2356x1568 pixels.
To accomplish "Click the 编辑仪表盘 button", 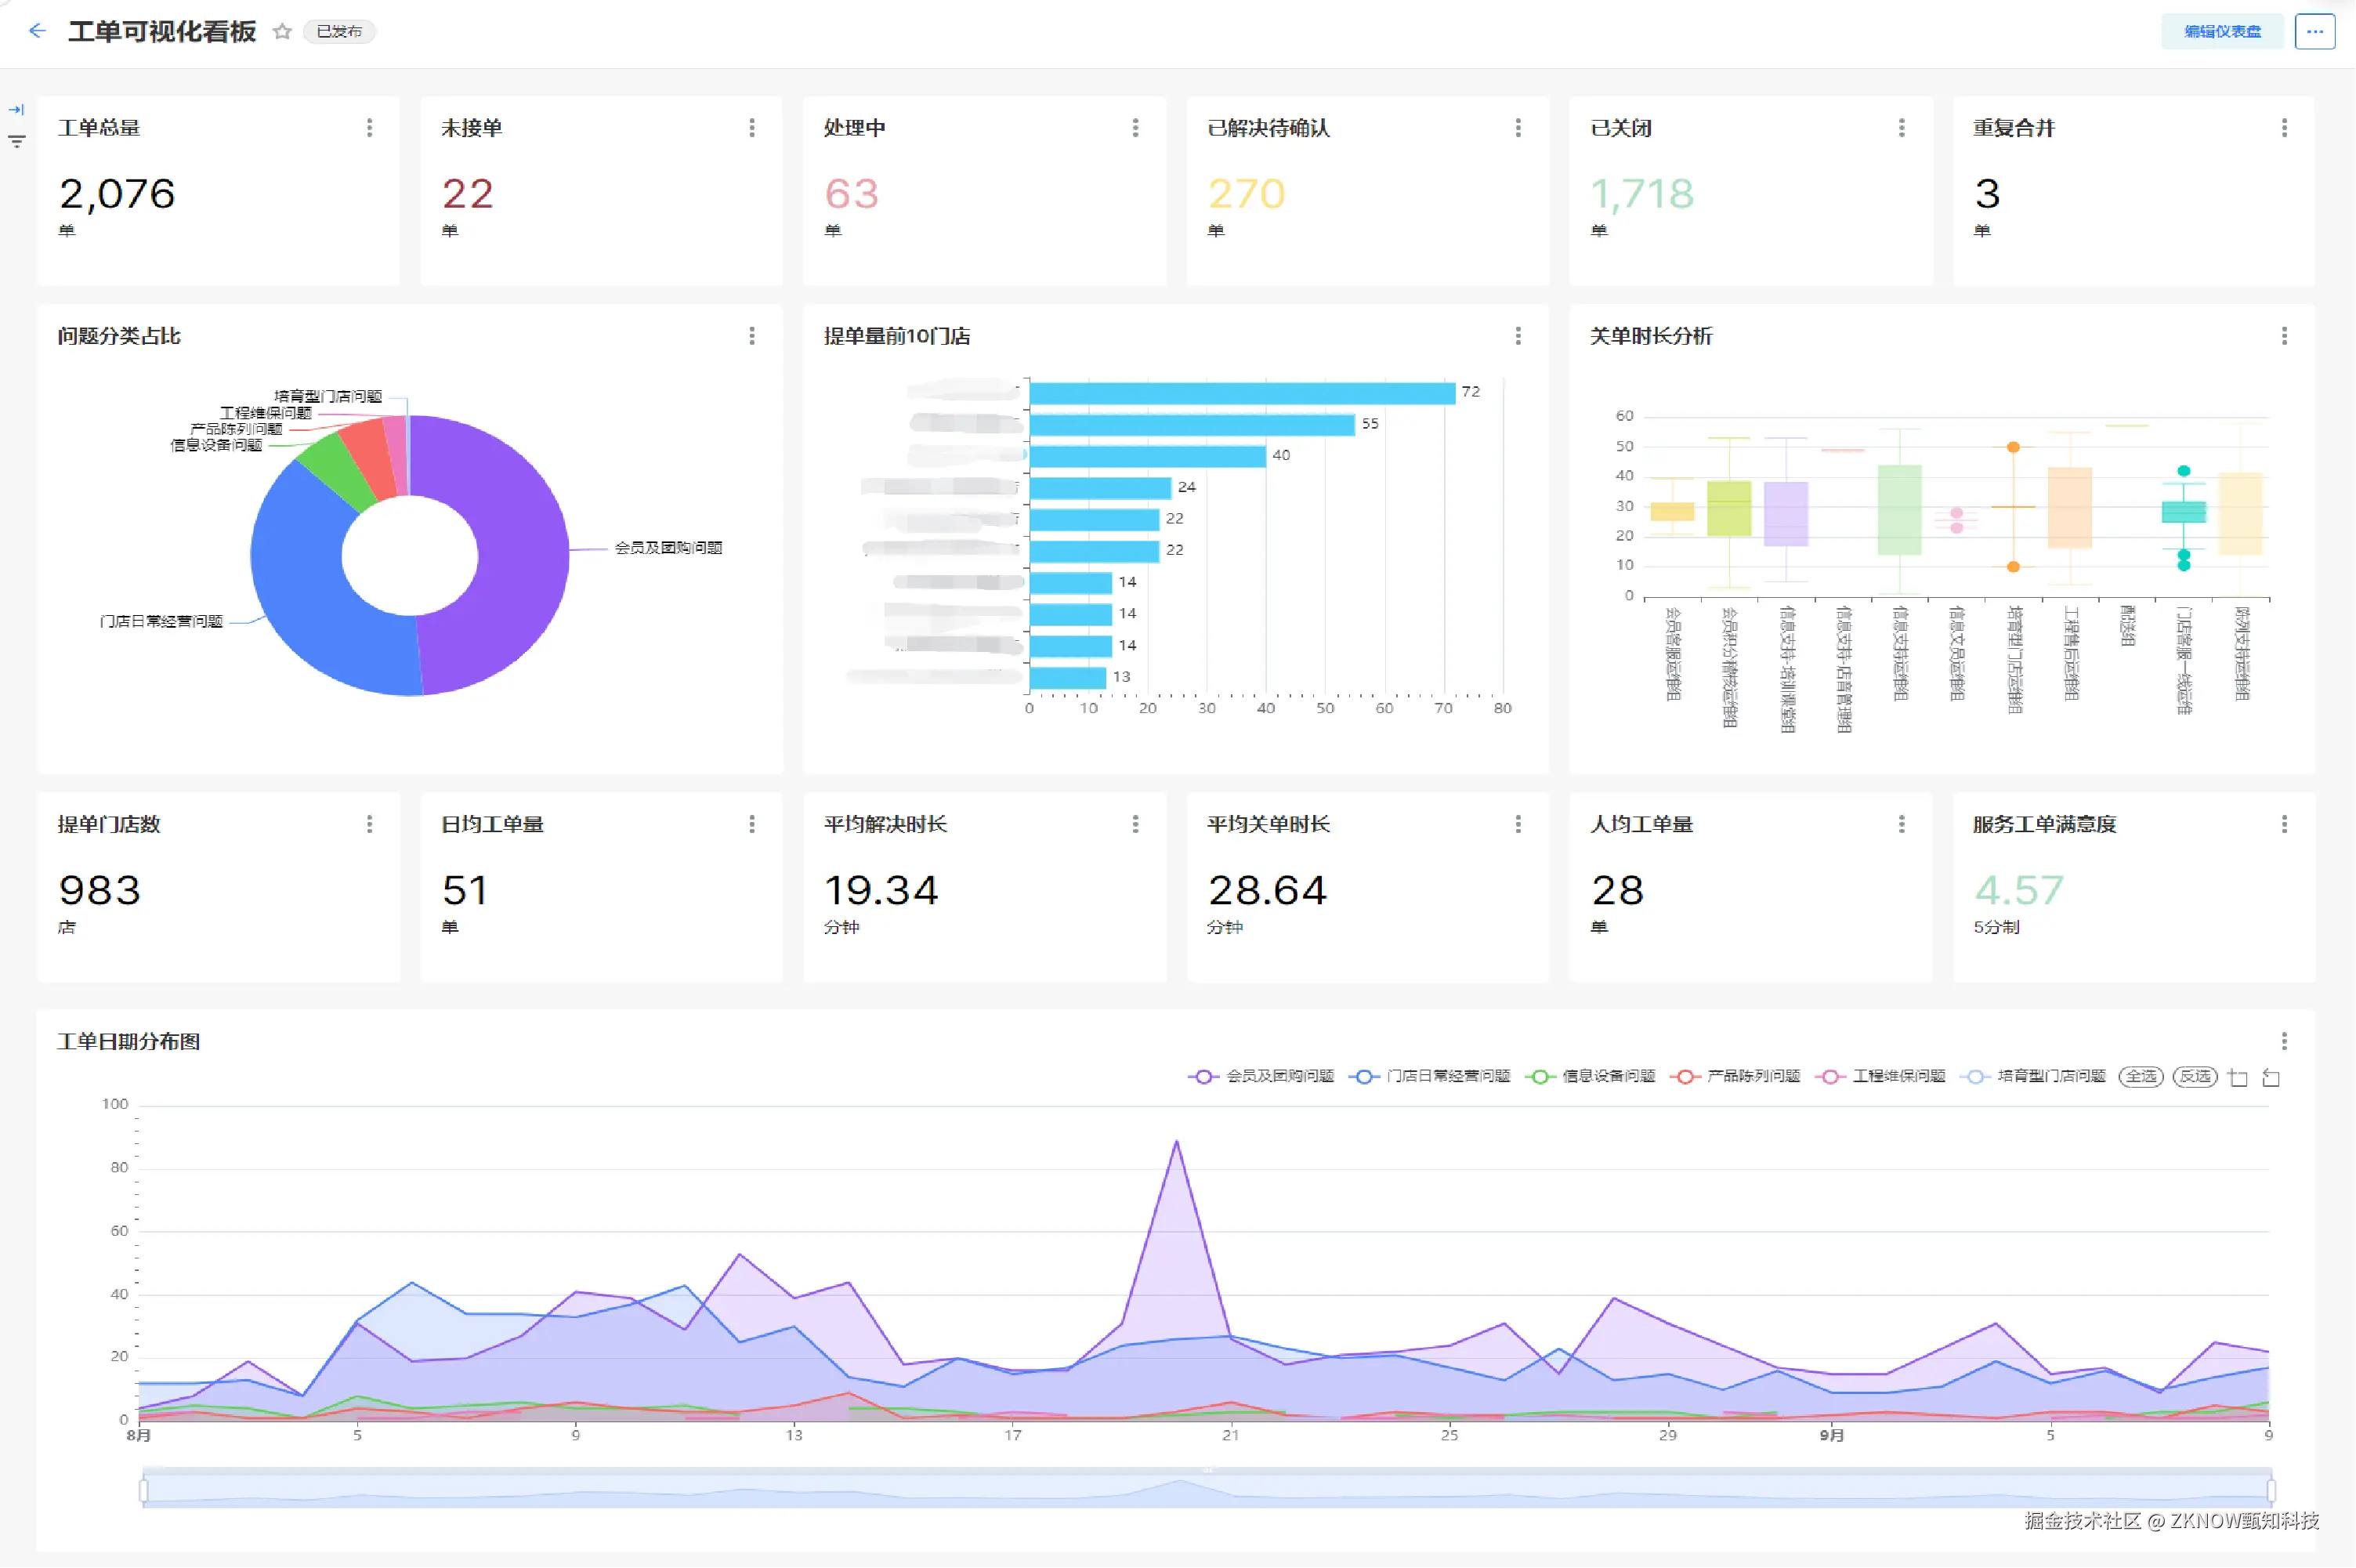I will tap(2221, 31).
